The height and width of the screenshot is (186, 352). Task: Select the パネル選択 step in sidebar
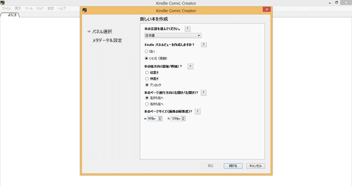point(102,32)
